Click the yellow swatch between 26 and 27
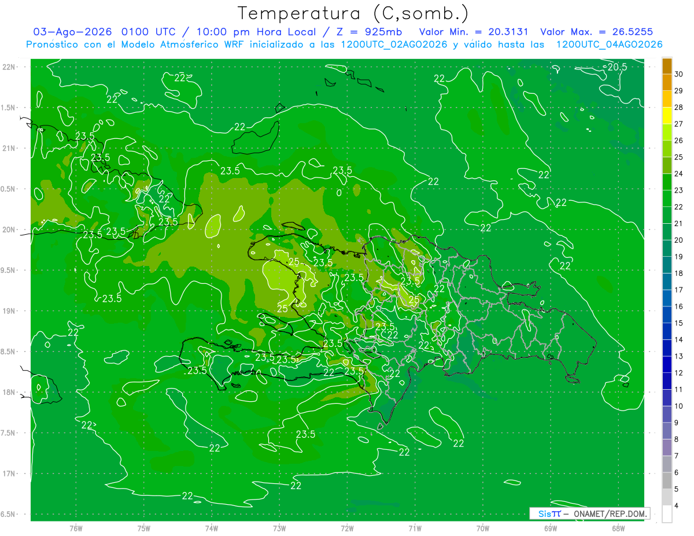This screenshot has width=694, height=536. pos(667,132)
